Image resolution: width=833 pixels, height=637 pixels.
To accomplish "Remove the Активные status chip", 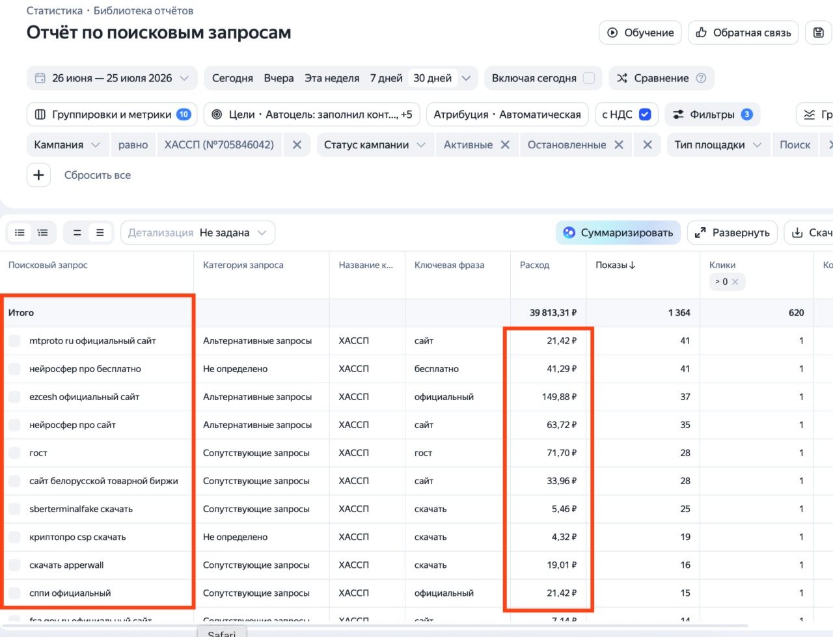I will (505, 144).
